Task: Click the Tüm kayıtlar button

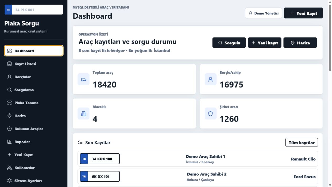Action: click(302, 143)
